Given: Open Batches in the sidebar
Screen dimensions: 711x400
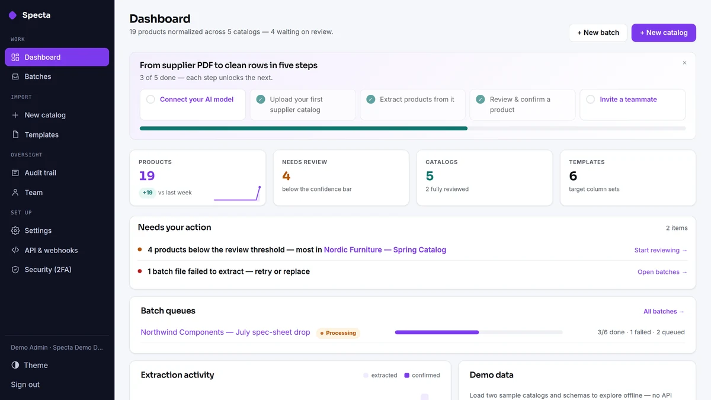Looking at the screenshot, I should [57, 76].
